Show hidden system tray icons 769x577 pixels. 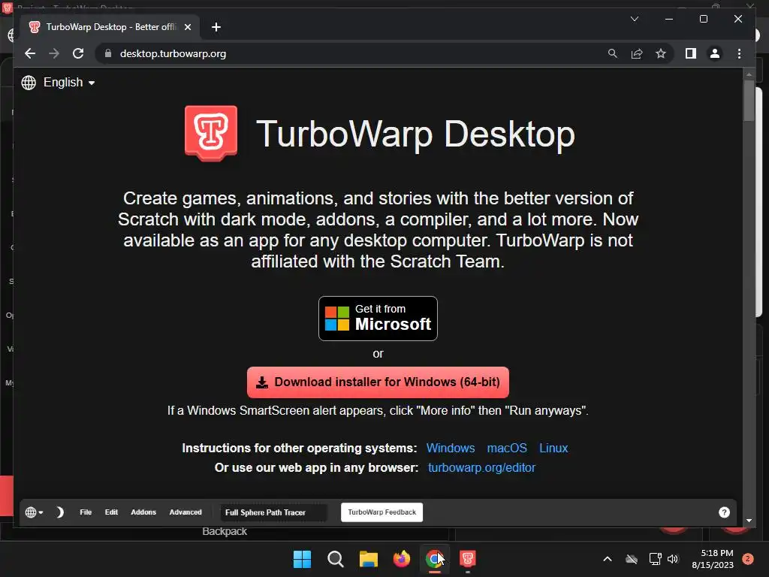[x=607, y=559]
